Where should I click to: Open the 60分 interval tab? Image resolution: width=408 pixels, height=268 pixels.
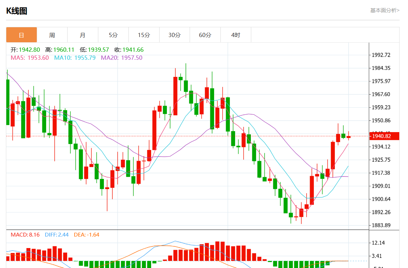205,35
